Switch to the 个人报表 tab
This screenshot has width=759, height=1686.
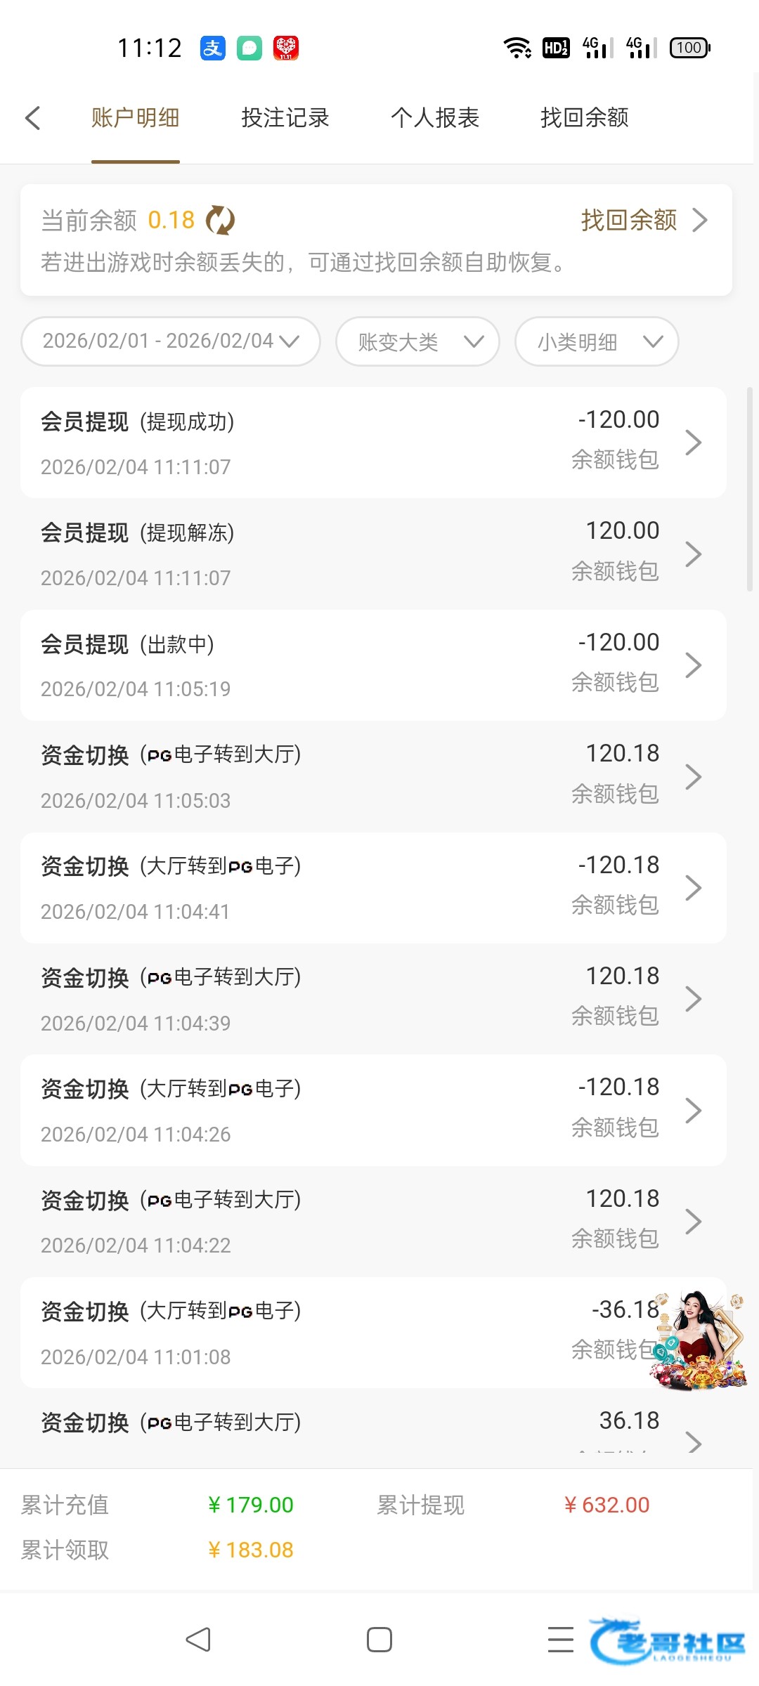(x=435, y=118)
